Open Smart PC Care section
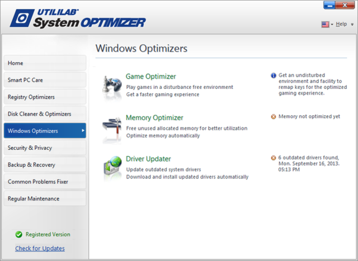This screenshot has width=358, height=261. (x=45, y=80)
